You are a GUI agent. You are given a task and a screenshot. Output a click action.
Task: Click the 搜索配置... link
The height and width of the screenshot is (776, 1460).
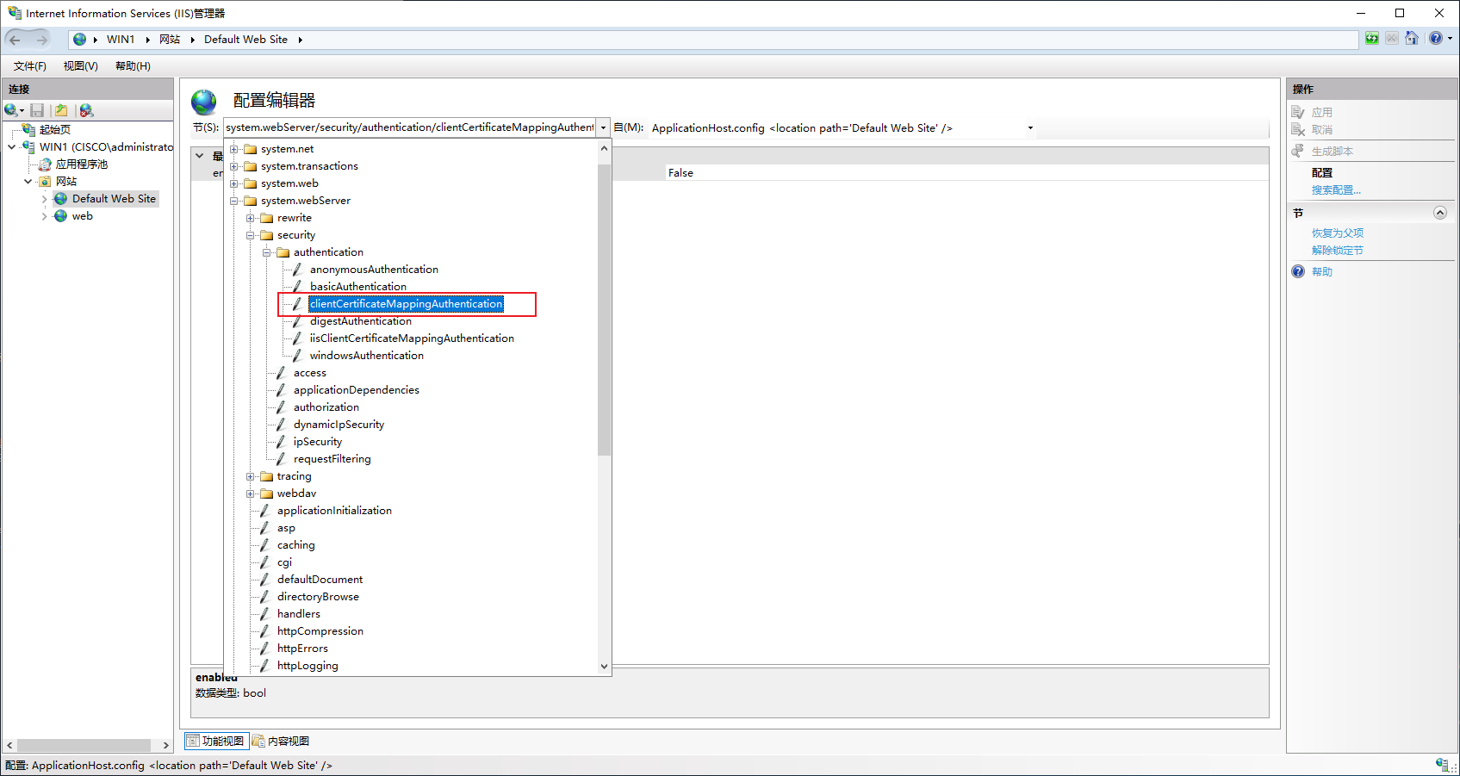click(x=1336, y=190)
